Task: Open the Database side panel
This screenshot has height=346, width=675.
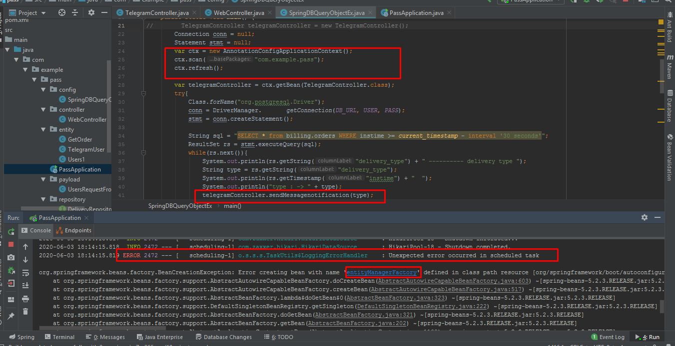Action: [x=669, y=105]
